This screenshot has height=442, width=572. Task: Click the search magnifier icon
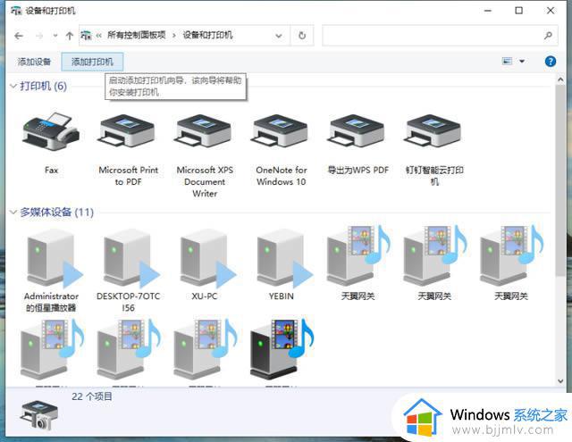(548, 36)
